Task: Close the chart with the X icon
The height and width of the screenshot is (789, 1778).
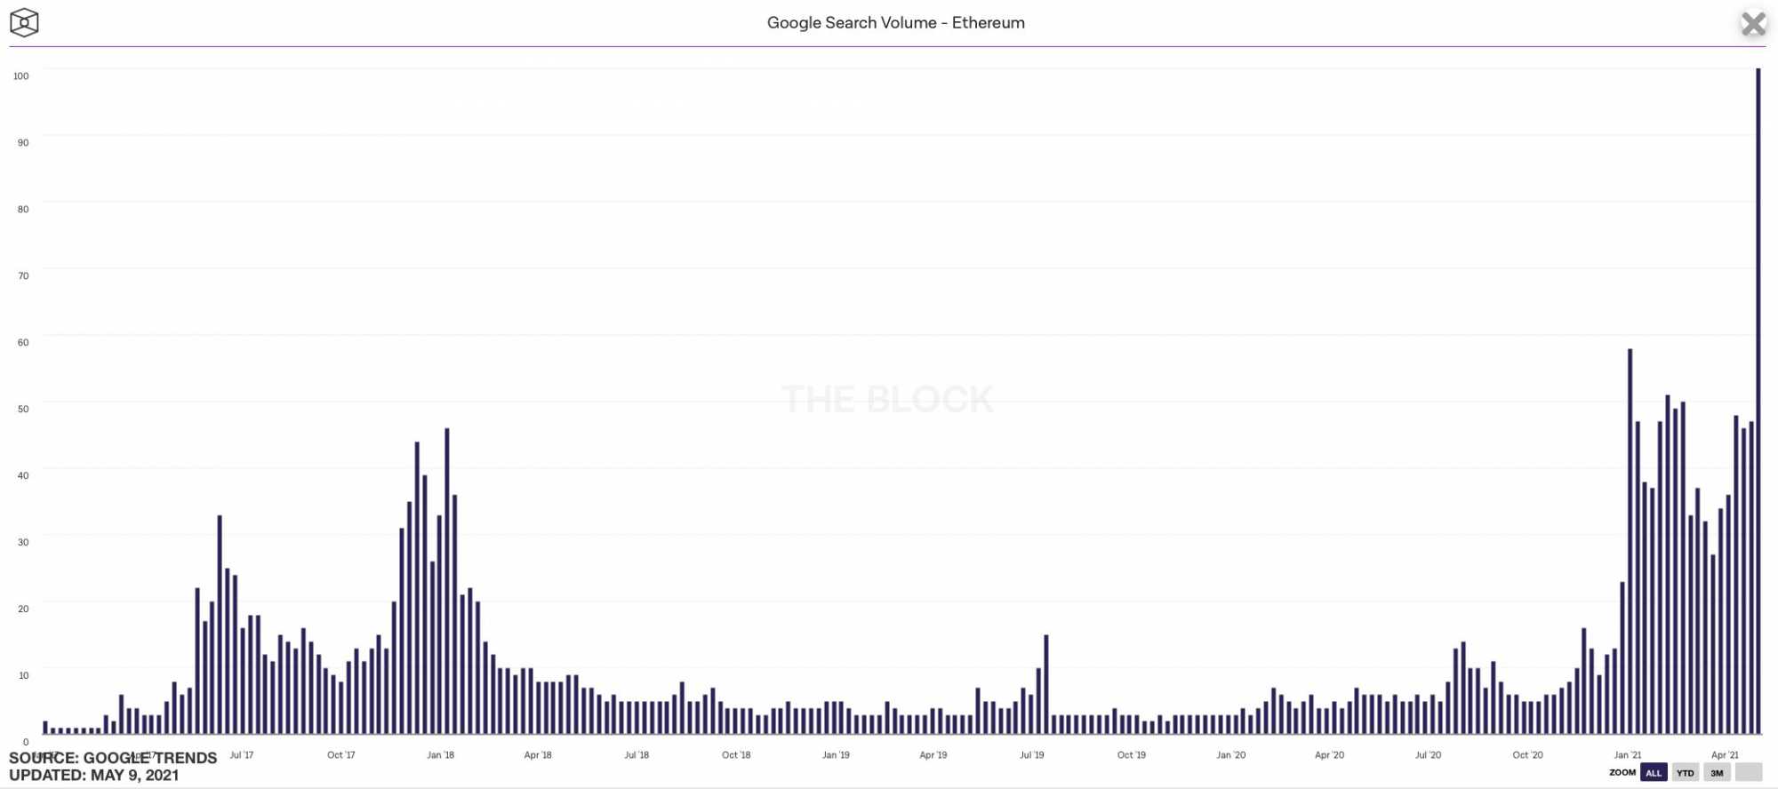Action: coord(1753,24)
